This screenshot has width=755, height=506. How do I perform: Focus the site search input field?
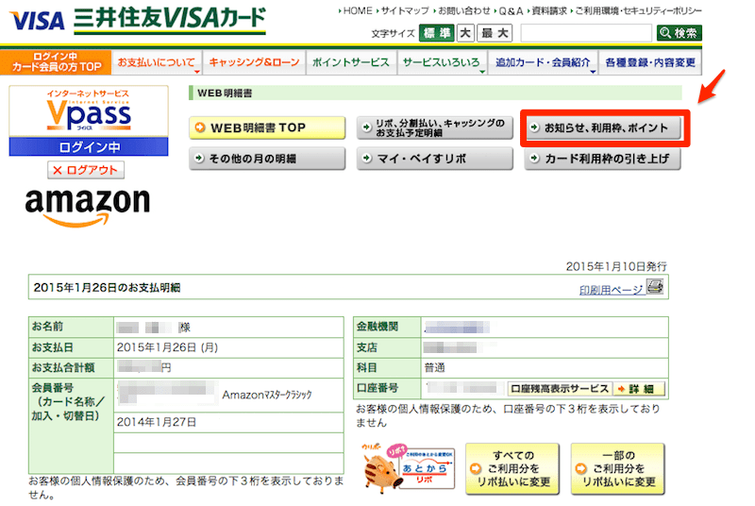586,33
